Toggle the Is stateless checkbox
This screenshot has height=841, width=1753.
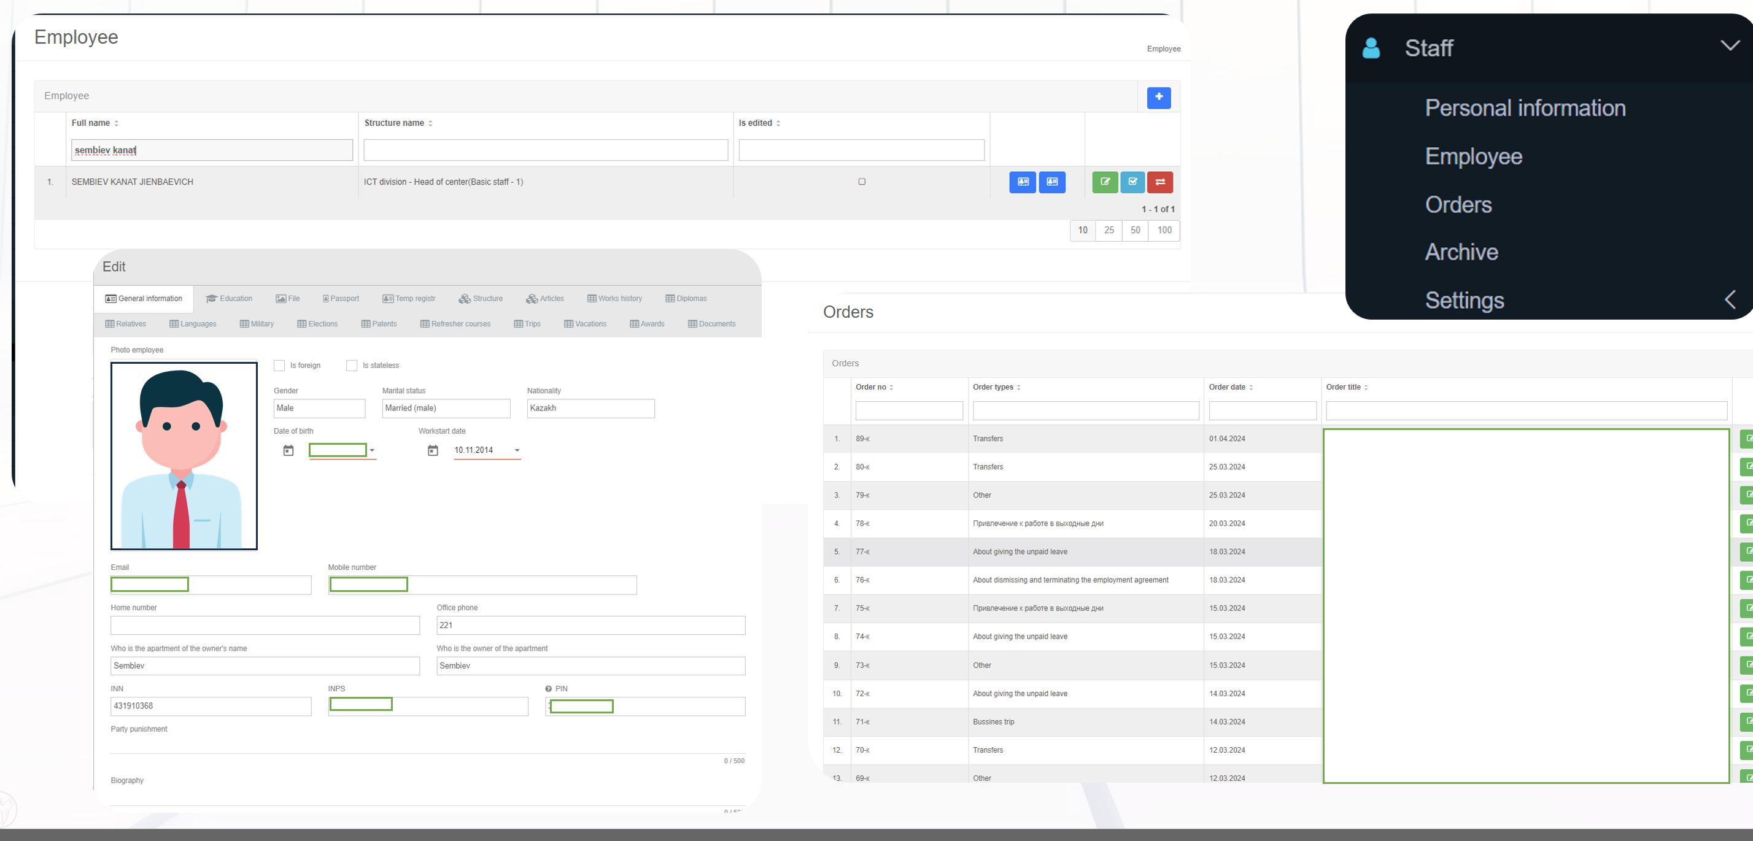[352, 365]
